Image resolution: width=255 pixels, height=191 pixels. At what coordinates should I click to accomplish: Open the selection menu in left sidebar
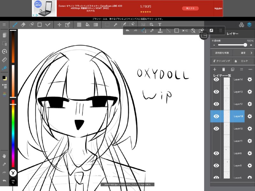pyautogui.click(x=4, y=43)
